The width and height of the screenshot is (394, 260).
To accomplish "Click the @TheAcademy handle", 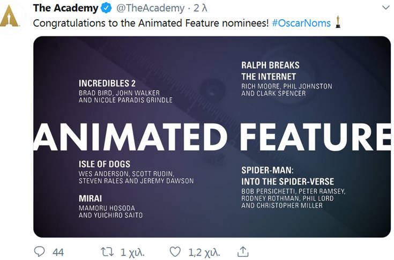I will [x=150, y=8].
